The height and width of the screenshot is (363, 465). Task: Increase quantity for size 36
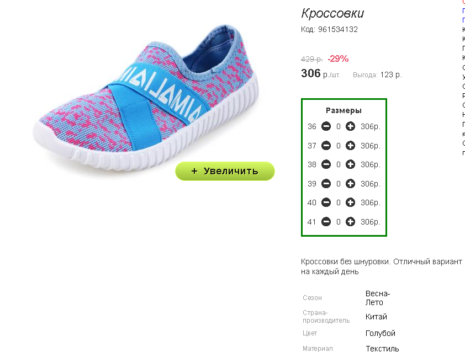tap(350, 127)
